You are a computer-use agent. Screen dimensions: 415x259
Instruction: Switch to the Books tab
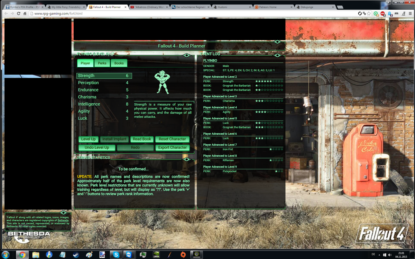(x=119, y=63)
